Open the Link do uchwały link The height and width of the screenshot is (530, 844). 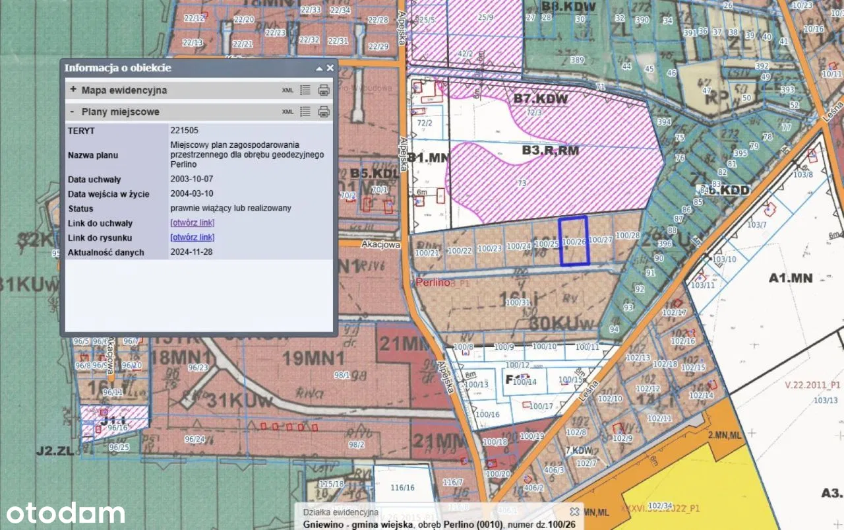pyautogui.click(x=192, y=223)
